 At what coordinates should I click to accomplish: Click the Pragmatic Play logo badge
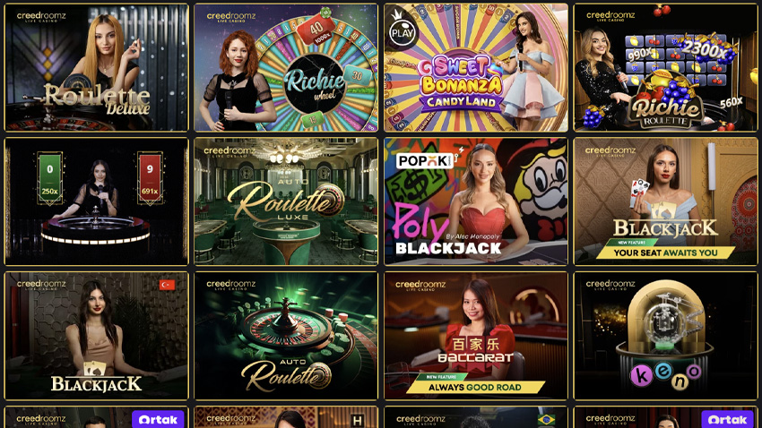403,32
